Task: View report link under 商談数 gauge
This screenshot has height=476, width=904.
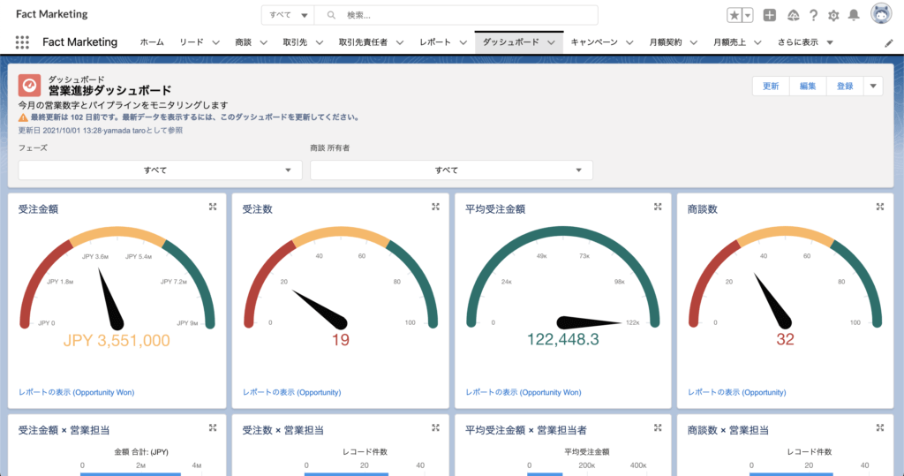Action: coord(737,392)
